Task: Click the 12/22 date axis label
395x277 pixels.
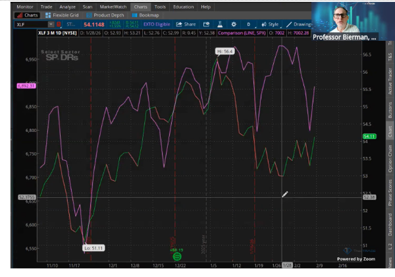Action: 180,266
